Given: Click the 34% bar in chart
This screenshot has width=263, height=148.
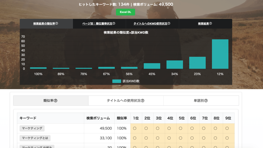Looking at the screenshot, I should [x=175, y=65].
